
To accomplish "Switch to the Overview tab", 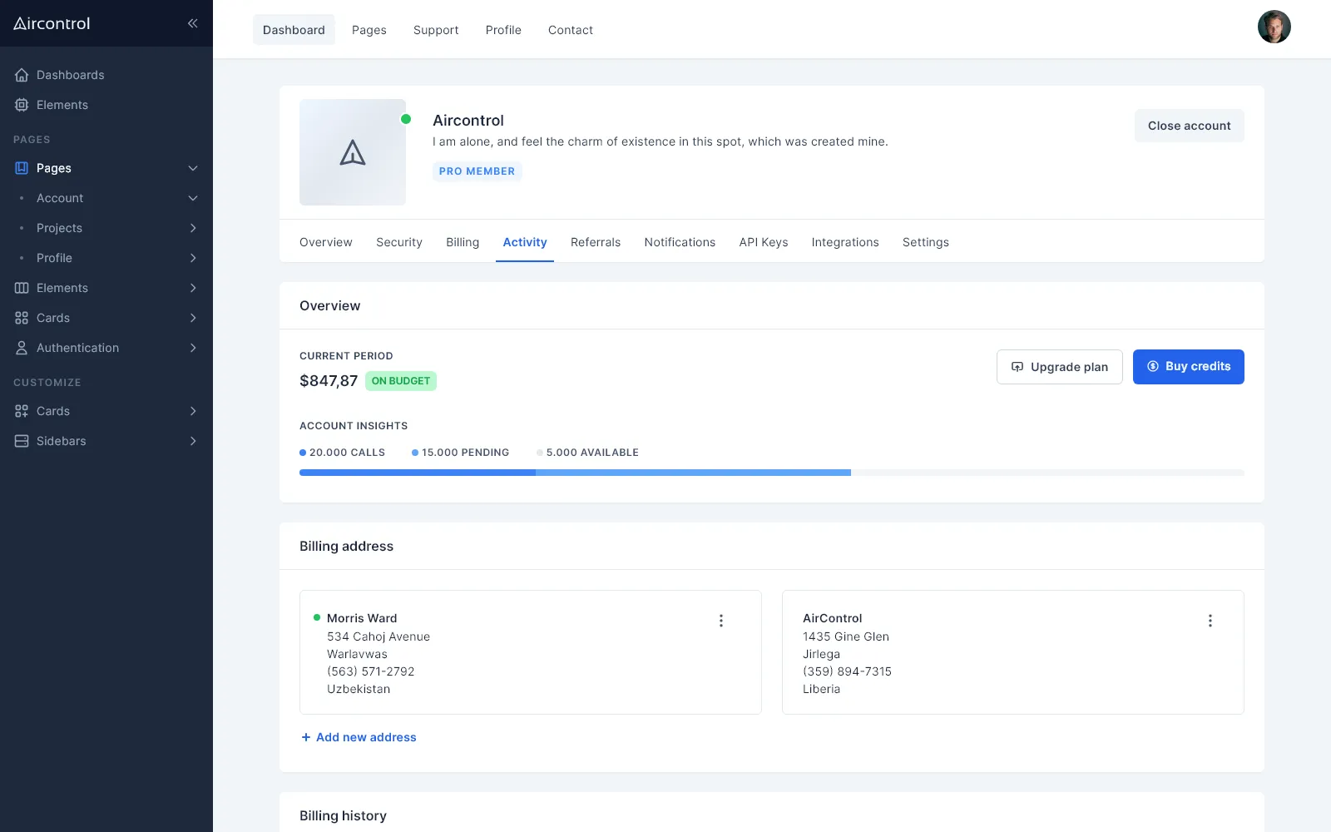I will coord(326,242).
